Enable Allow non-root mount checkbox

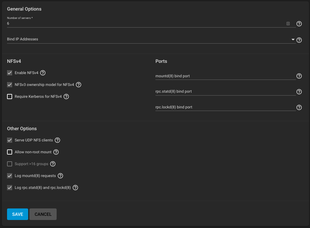[x=10, y=152]
